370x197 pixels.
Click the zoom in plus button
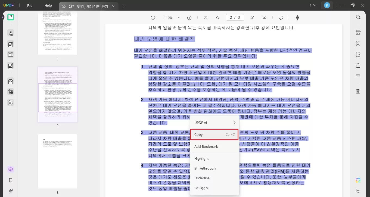(189, 18)
